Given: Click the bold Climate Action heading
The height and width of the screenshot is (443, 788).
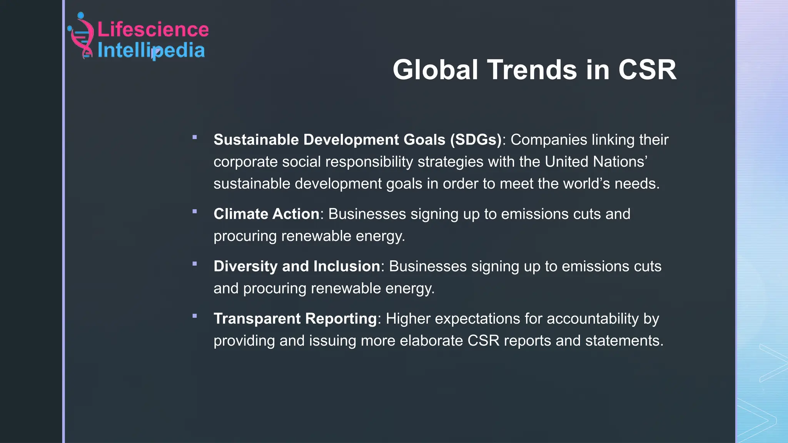Looking at the screenshot, I should click(x=266, y=214).
